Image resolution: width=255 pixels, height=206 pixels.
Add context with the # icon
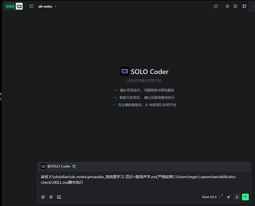pos(51,197)
